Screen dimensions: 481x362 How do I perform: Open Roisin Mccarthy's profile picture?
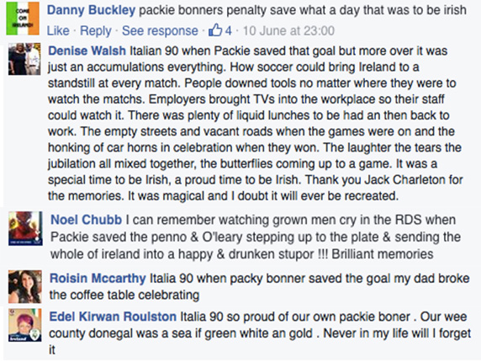(x=25, y=287)
